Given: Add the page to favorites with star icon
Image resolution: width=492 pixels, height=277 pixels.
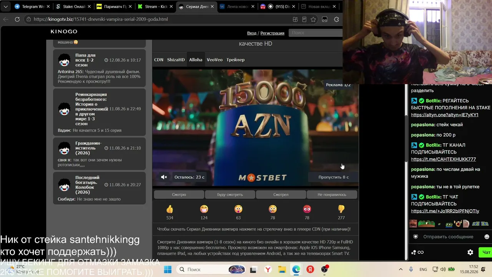Looking at the screenshot, I should 313,19.
